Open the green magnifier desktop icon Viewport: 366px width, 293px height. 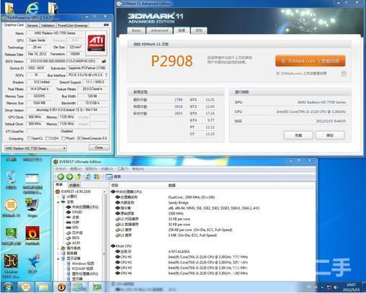click(11, 233)
